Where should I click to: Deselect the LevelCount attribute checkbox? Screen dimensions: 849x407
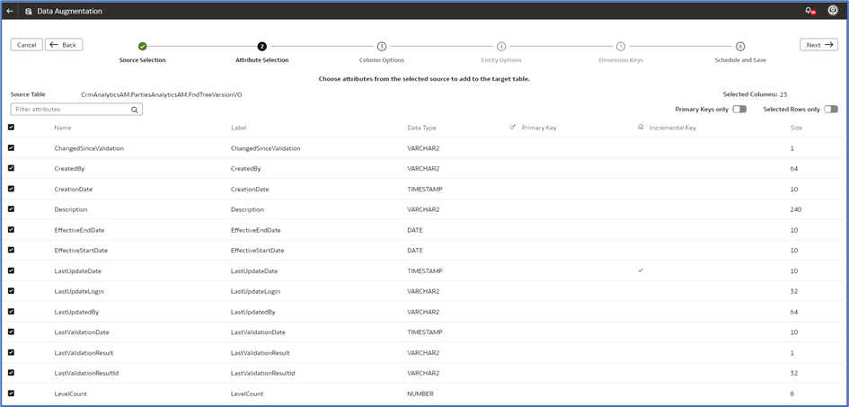(x=12, y=394)
